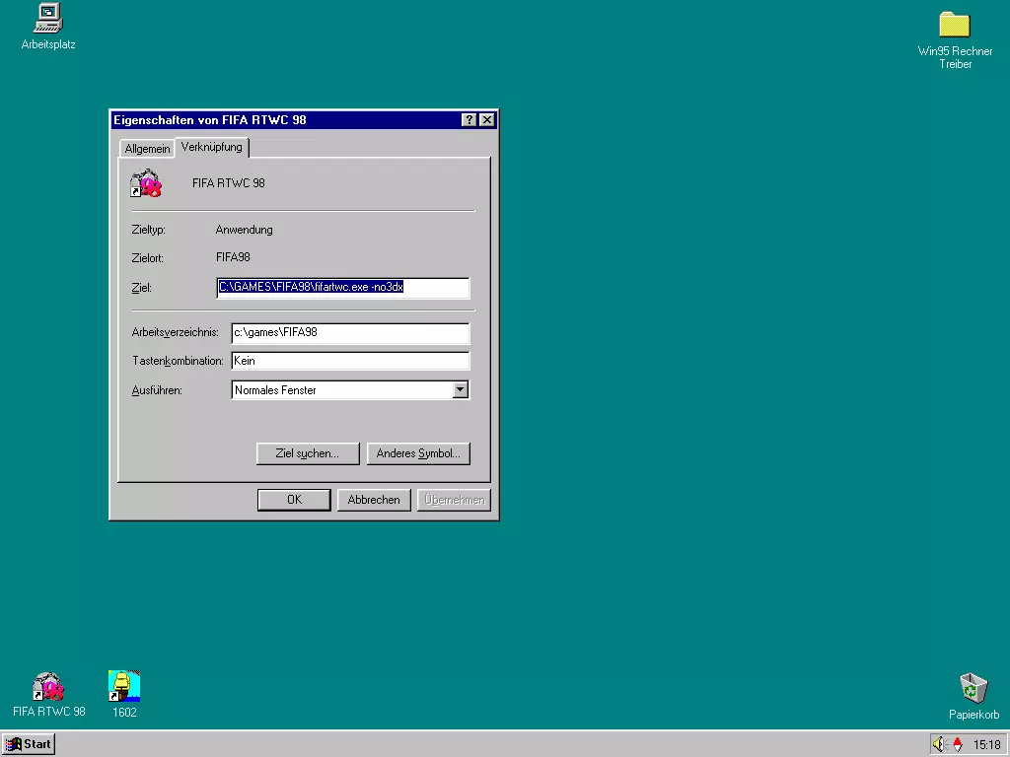Click the red tray icon beside the clock

pos(957,744)
